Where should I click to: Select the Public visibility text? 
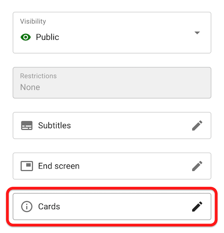click(47, 37)
